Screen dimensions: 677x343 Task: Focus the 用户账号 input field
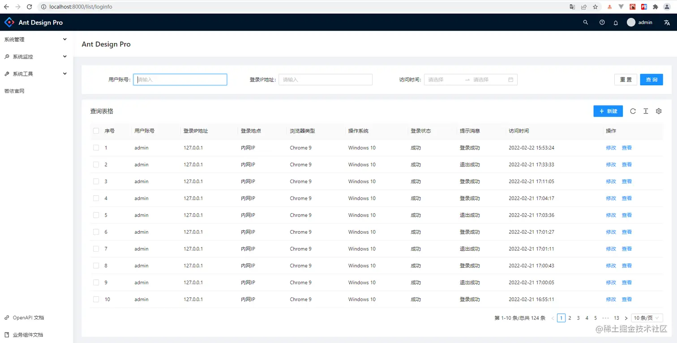[180, 80]
